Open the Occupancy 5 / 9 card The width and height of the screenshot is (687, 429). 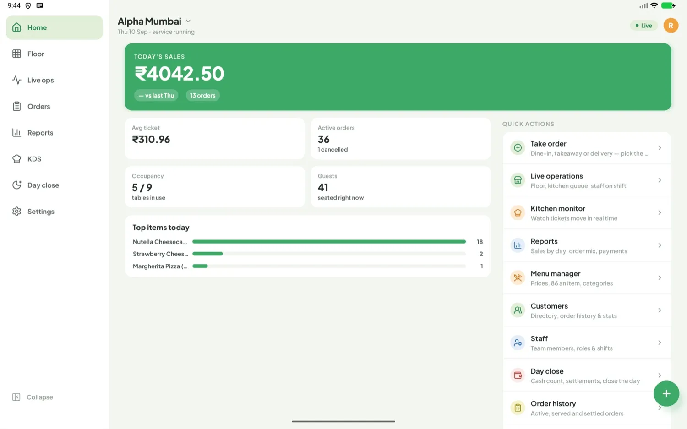(x=215, y=187)
